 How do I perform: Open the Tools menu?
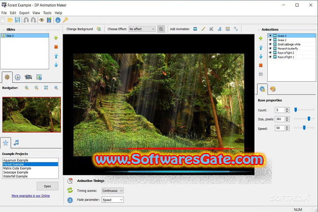click(x=47, y=13)
